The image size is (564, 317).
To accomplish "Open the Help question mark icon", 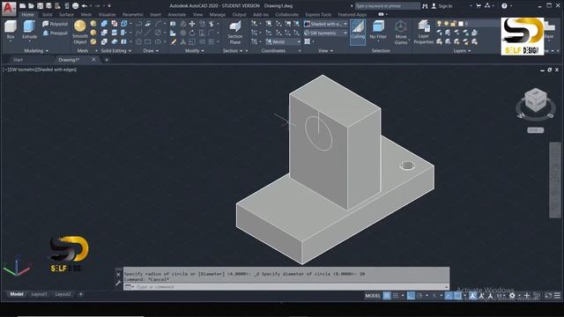I will [504, 6].
